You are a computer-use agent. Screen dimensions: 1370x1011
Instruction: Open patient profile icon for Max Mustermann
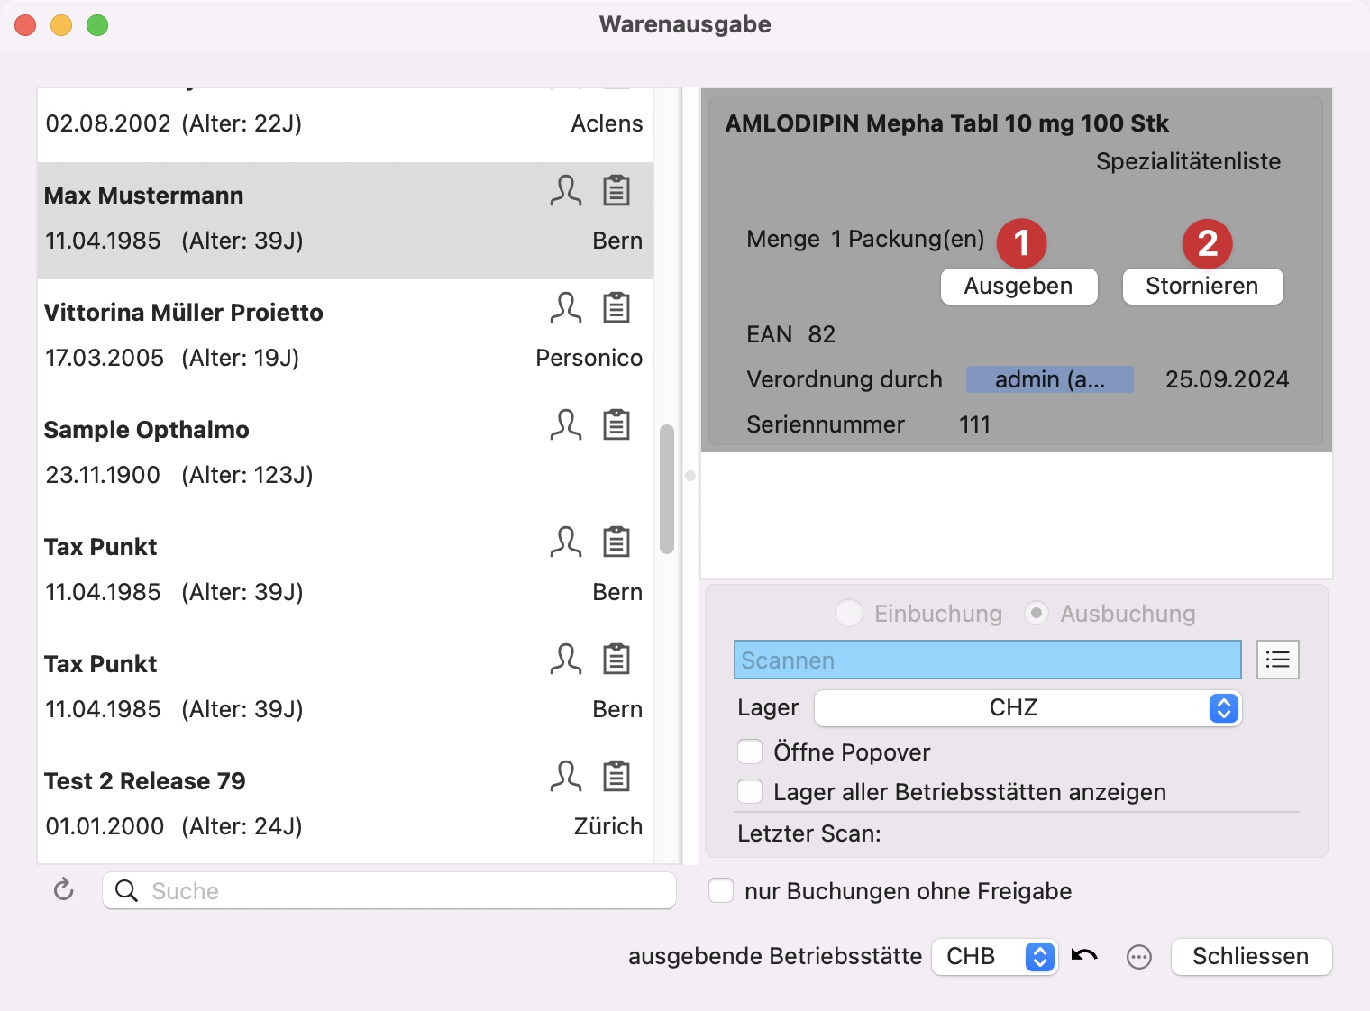point(566,191)
